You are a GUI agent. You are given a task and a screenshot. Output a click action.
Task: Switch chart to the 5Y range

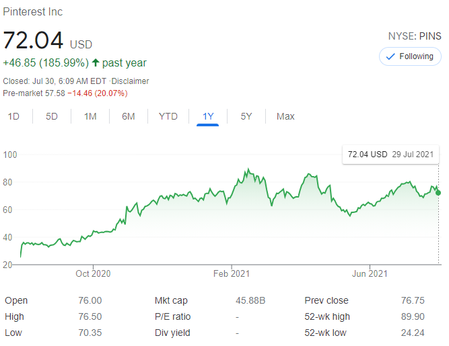246,116
